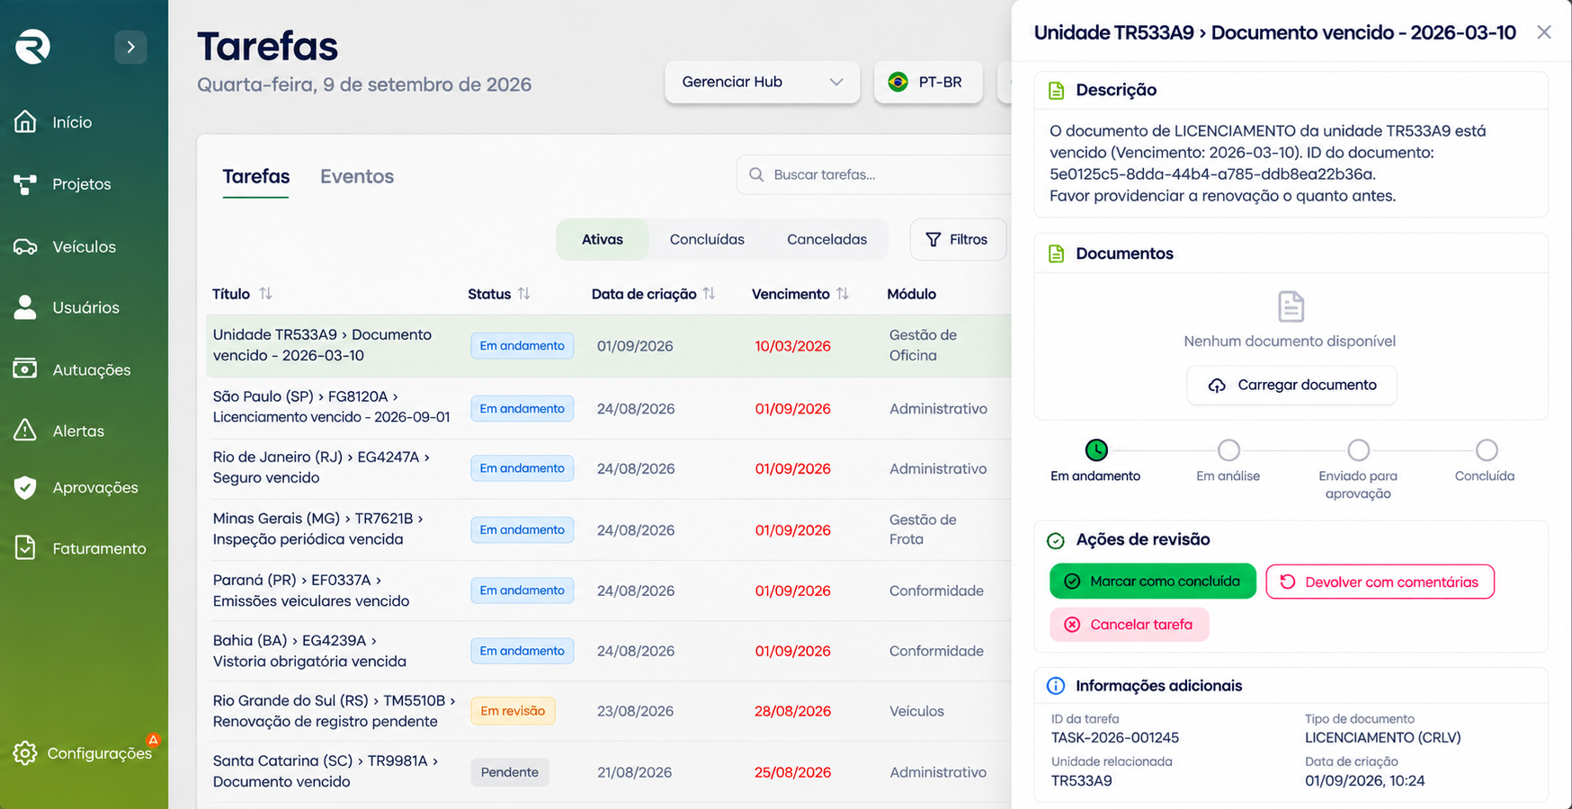Open the Unidade TR533A9 task row
This screenshot has width=1572, height=809.
pos(608,345)
